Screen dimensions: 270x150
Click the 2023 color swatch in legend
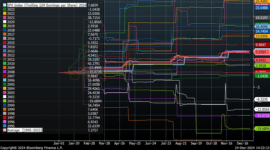(x=4, y=9)
